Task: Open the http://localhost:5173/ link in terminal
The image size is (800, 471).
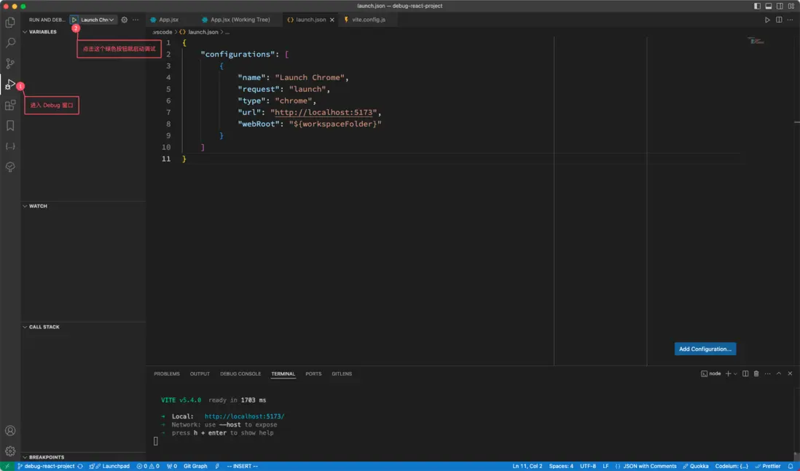Action: coord(244,416)
